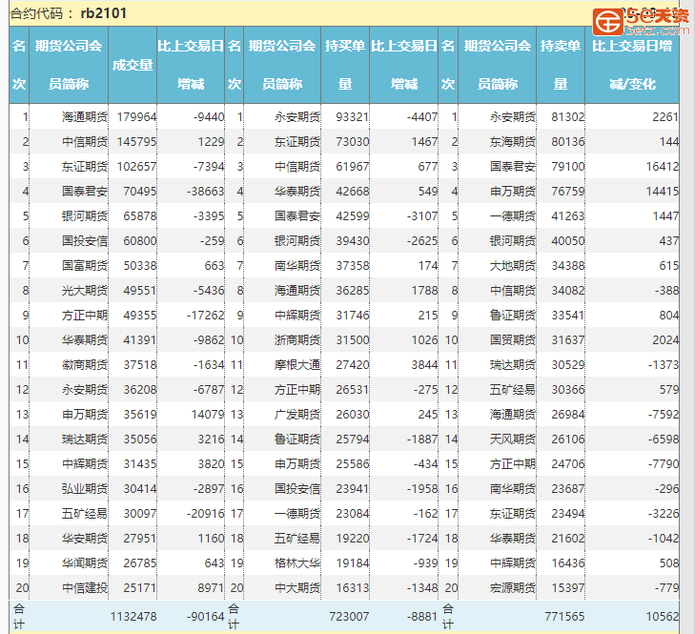Select 光大期货 company name cell

(x=85, y=291)
